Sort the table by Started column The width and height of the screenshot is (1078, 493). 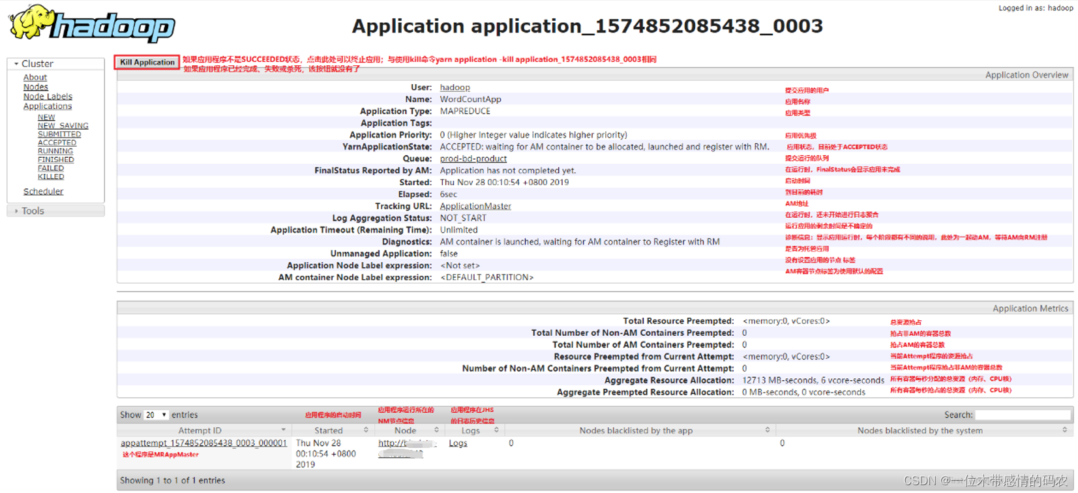tap(329, 431)
